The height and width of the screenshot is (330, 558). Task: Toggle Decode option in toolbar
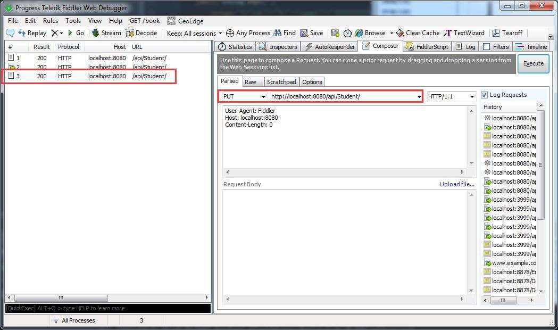[141, 33]
